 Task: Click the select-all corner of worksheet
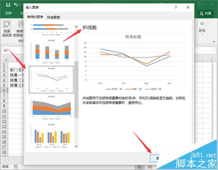click(x=5, y=60)
